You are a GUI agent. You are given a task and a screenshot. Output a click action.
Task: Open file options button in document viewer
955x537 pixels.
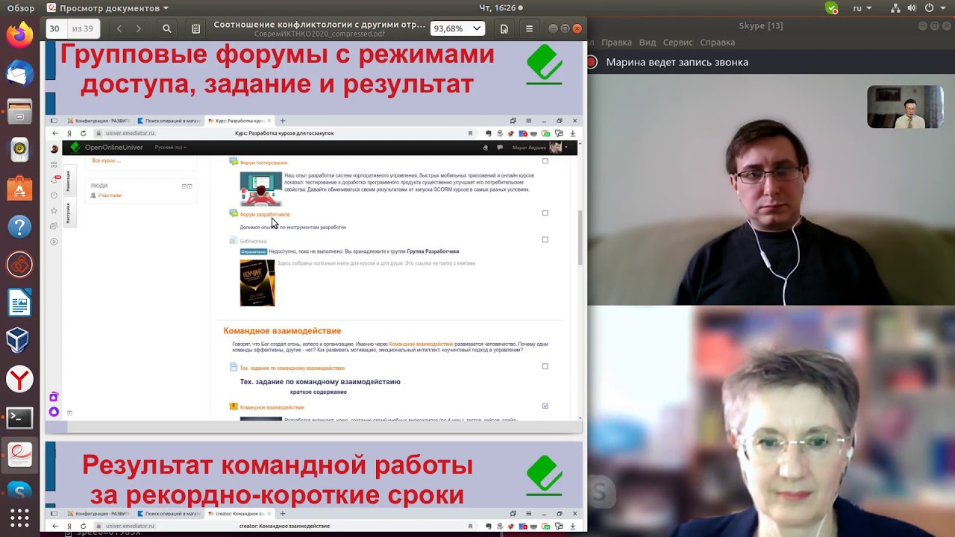504,29
